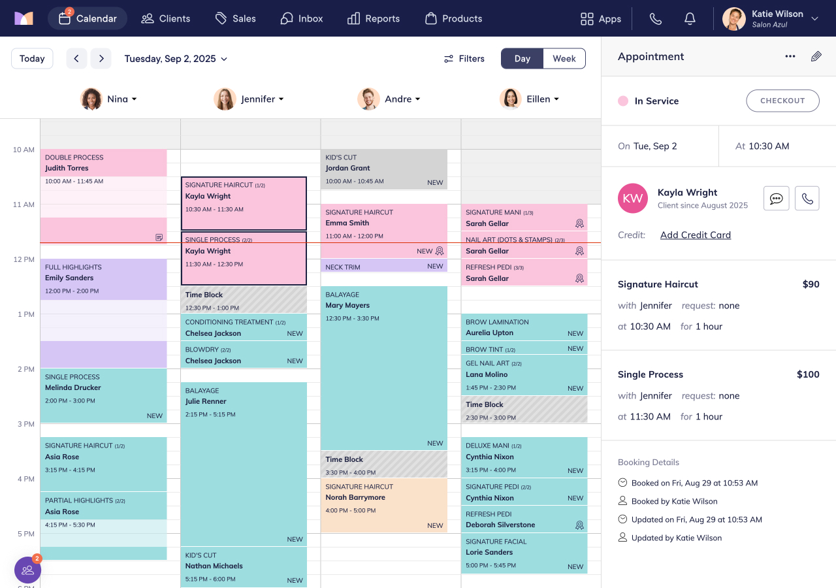The image size is (836, 588).
Task: Switch calendar to Week view
Action: point(564,59)
